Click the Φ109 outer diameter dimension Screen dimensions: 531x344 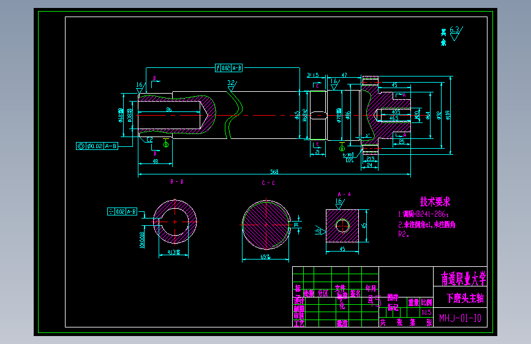point(448,115)
